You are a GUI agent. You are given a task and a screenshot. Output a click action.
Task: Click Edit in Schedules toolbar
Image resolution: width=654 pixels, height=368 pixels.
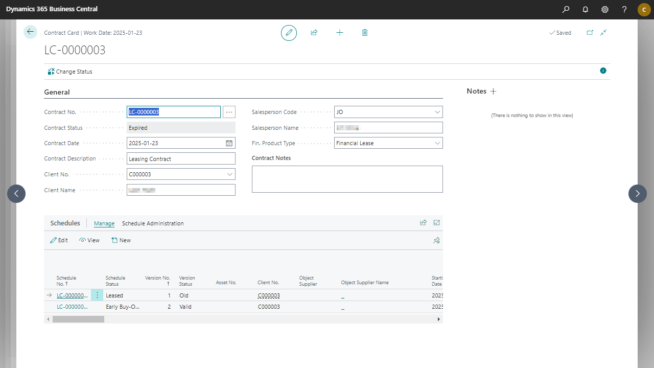coord(59,240)
